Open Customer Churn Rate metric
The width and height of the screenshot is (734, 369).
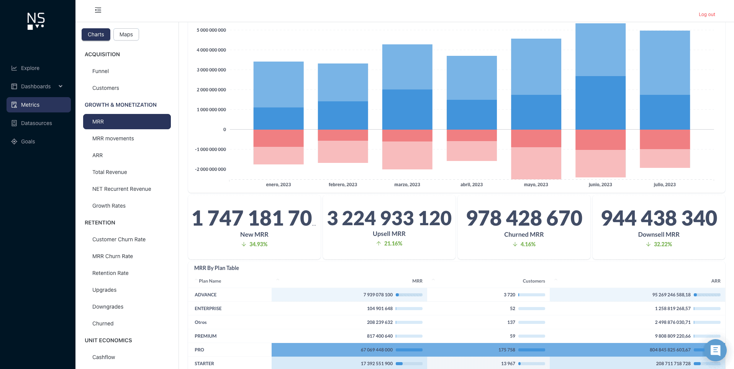coord(119,239)
